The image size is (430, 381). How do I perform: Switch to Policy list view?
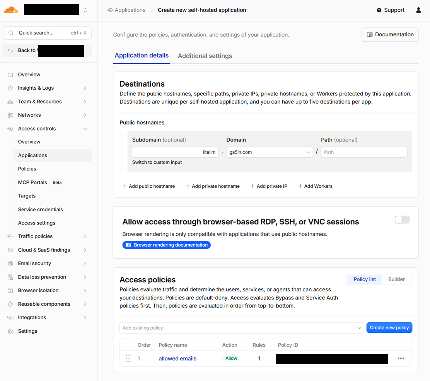click(365, 279)
